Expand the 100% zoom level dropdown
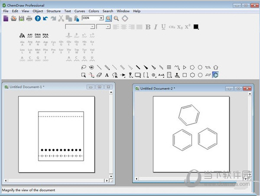The height and width of the screenshot is (196, 260). click(101, 18)
